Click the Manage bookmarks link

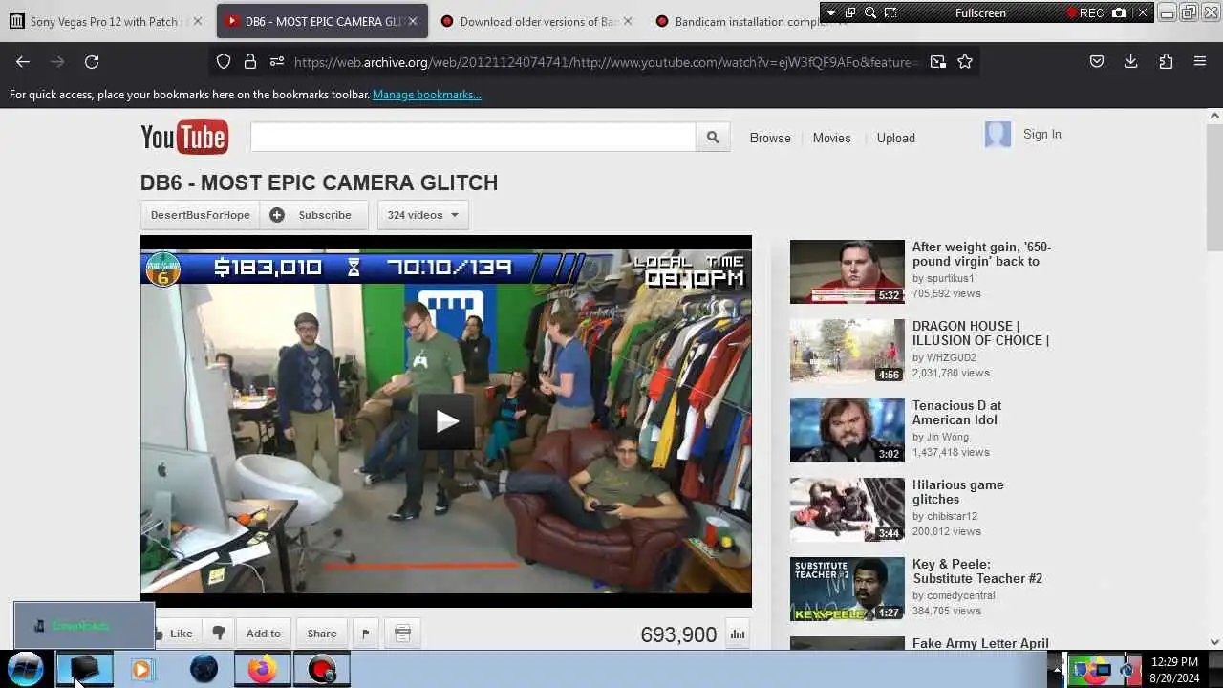tap(427, 95)
